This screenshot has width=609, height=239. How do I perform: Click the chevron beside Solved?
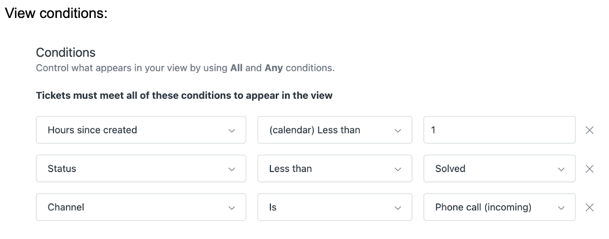tap(561, 169)
